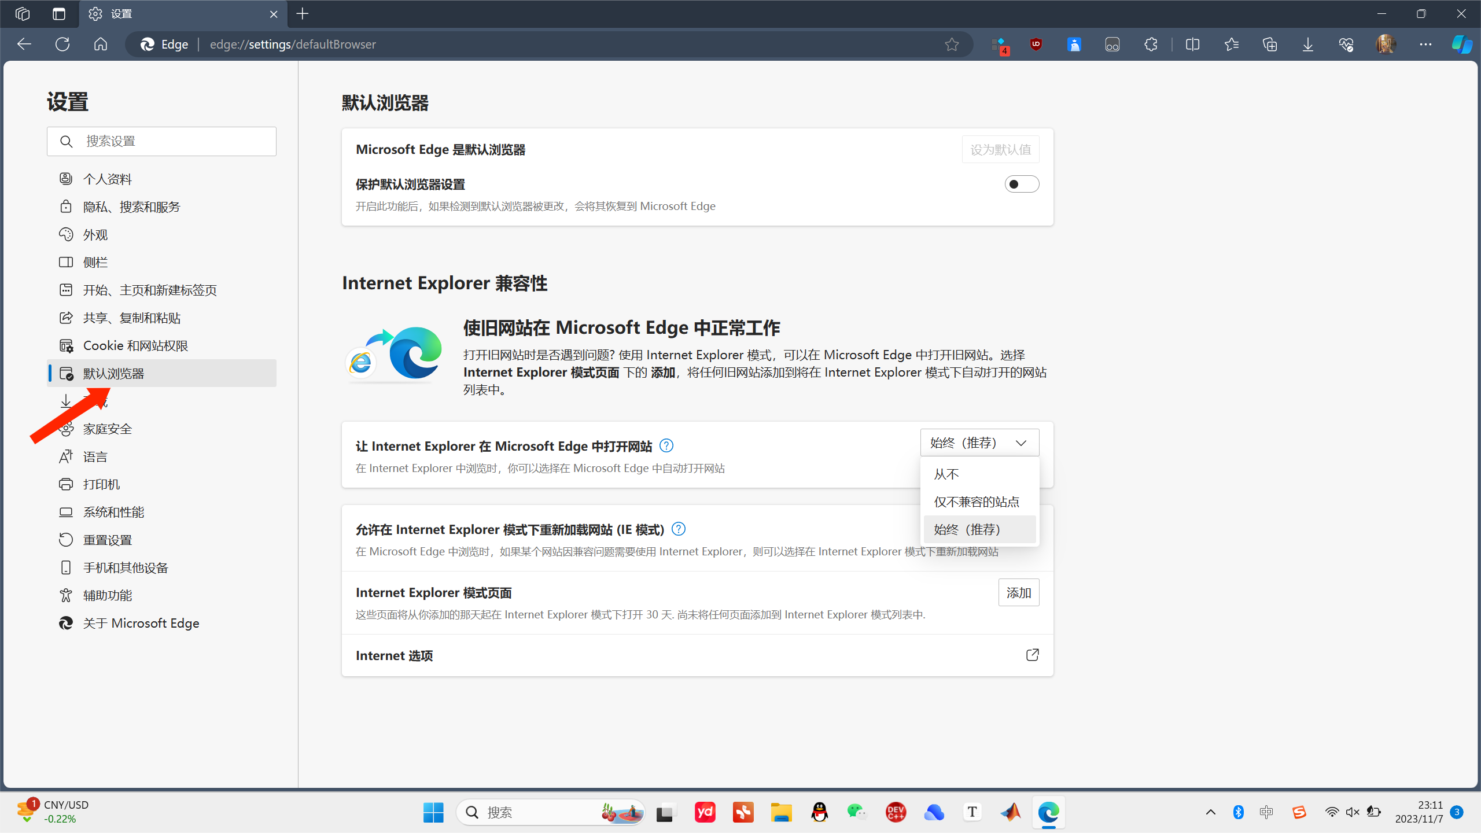This screenshot has width=1481, height=833.
Task: Open the Collections icon
Action: pos(1270,44)
